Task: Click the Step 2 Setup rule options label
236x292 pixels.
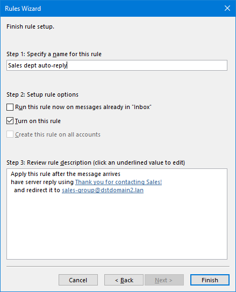Action: 42,94
